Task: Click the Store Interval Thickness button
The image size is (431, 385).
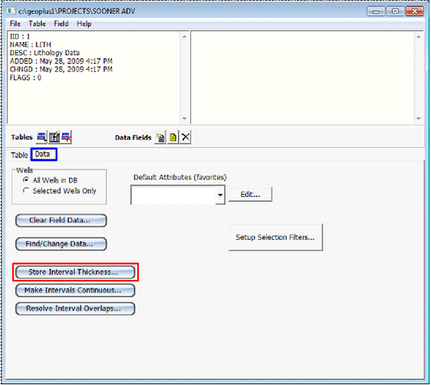Action: click(75, 272)
